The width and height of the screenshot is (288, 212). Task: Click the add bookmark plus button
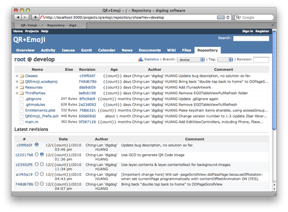(x=35, y=17)
